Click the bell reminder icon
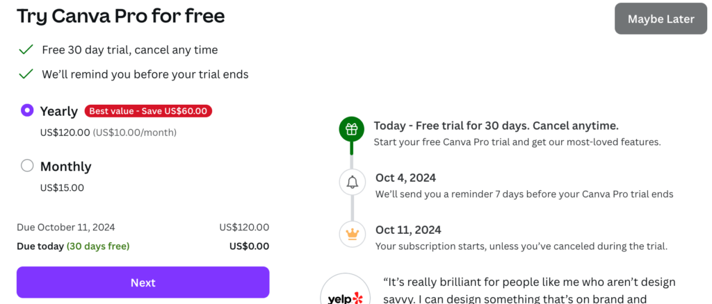 (x=352, y=183)
